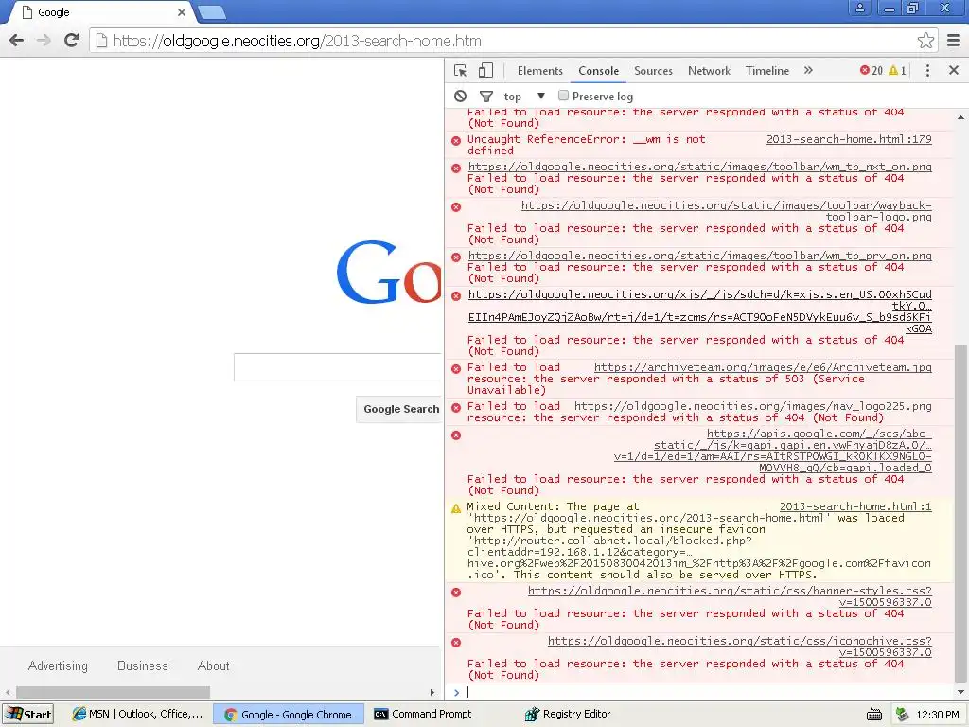Show more DevTools tabs chevron
The width and height of the screenshot is (969, 727).
coord(808,70)
